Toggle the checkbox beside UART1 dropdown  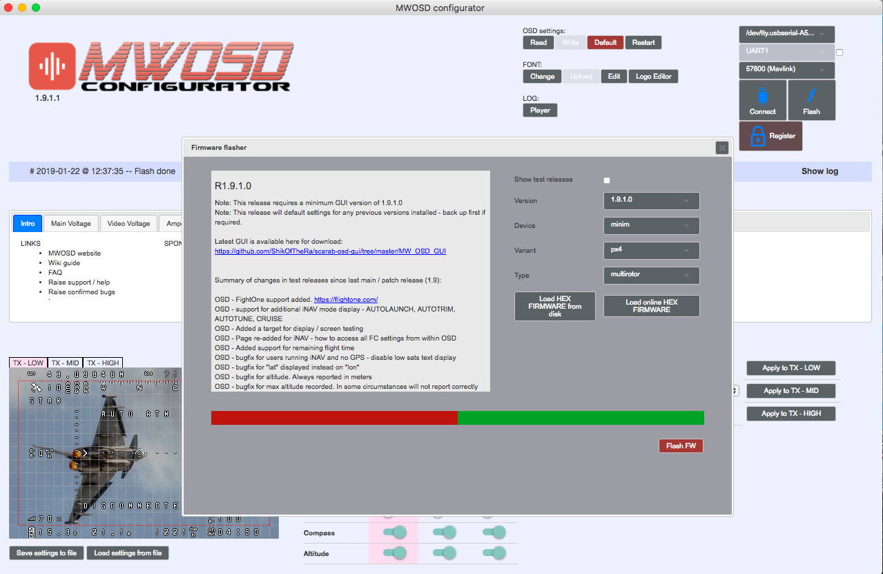[840, 52]
